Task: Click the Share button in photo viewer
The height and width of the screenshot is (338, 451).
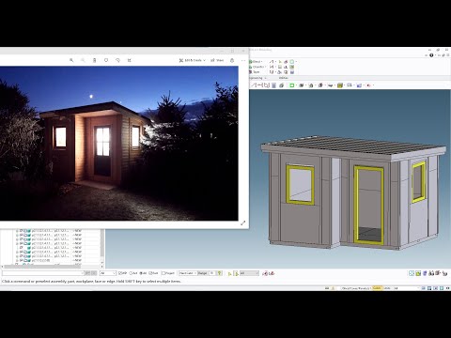Action: coord(217,60)
